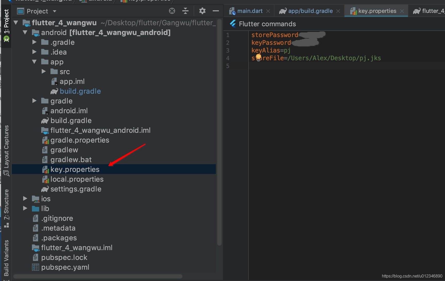Viewport: 445px width, 281px height.
Task: Select pubspec.lock file
Action: pos(64,258)
